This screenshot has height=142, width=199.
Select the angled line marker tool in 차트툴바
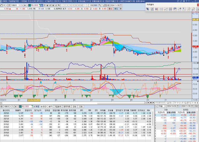[x=179, y=9]
